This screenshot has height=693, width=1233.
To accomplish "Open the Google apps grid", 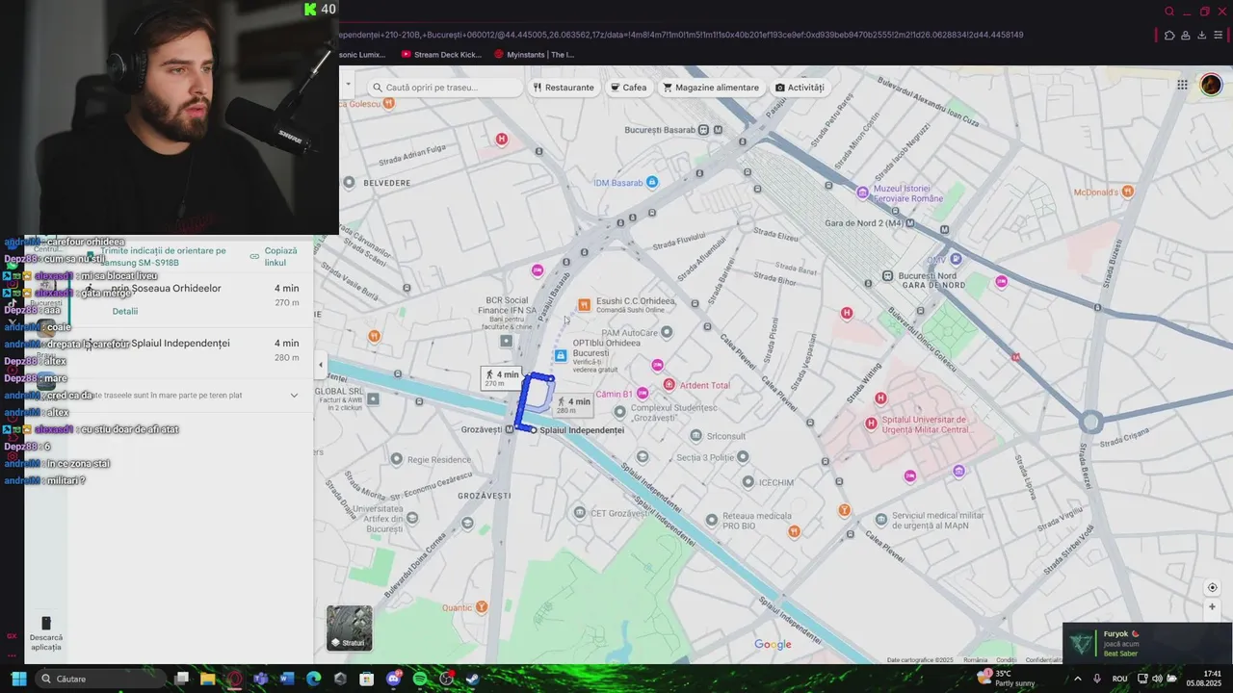I will click(1182, 85).
